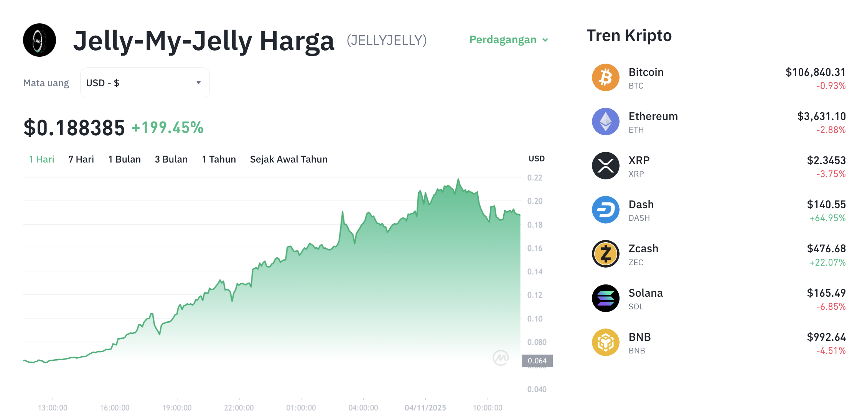Click the watermark logo inside the chart

click(x=500, y=358)
